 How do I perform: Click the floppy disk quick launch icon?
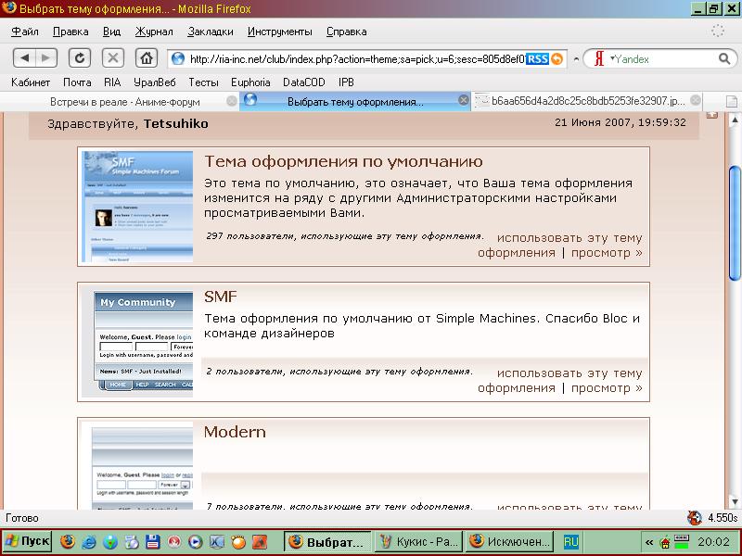pos(152,542)
